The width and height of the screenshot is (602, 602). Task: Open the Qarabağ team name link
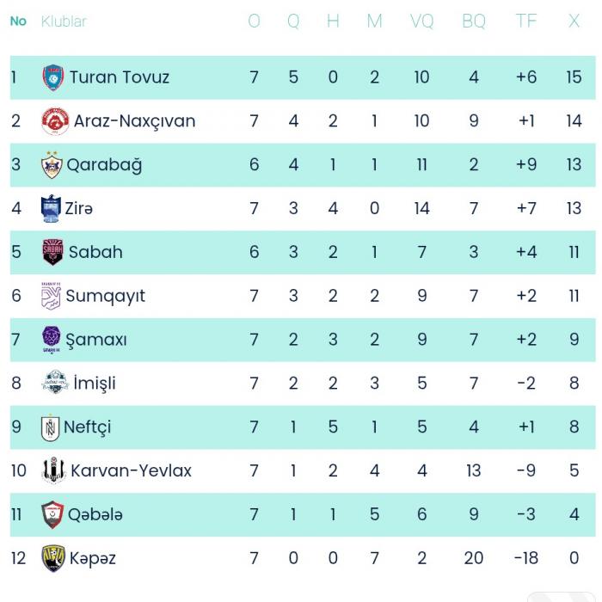point(104,165)
